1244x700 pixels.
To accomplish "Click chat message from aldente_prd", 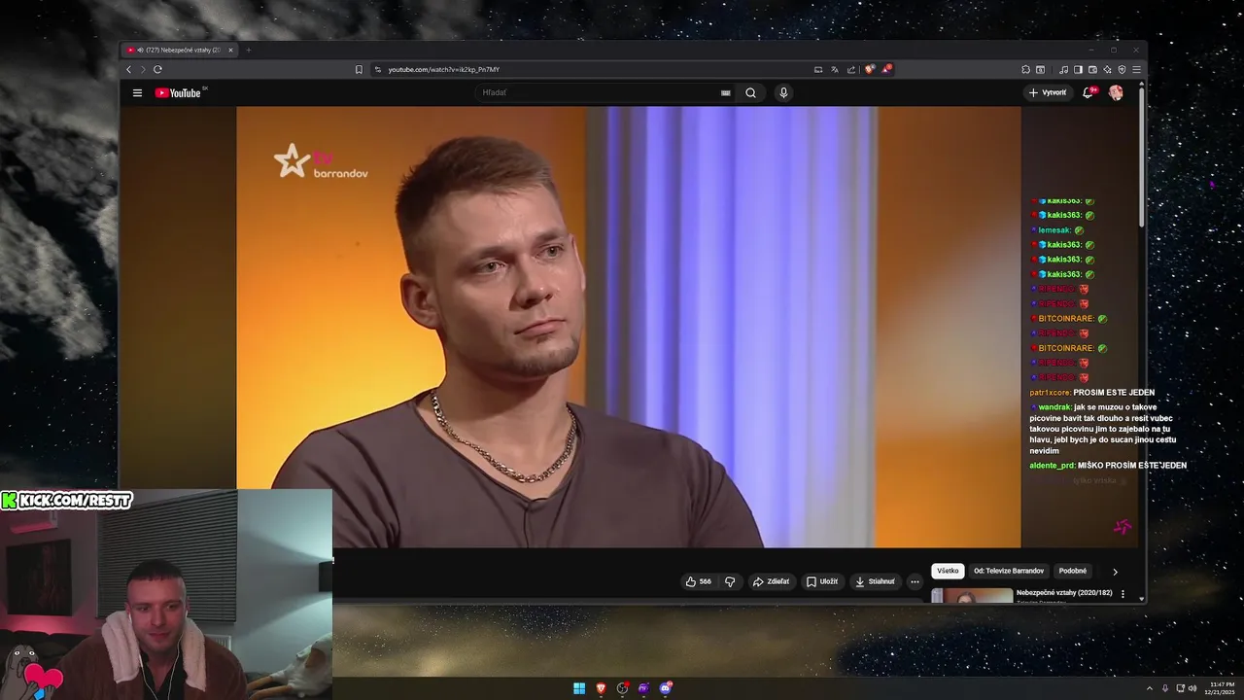I will point(1108,466).
